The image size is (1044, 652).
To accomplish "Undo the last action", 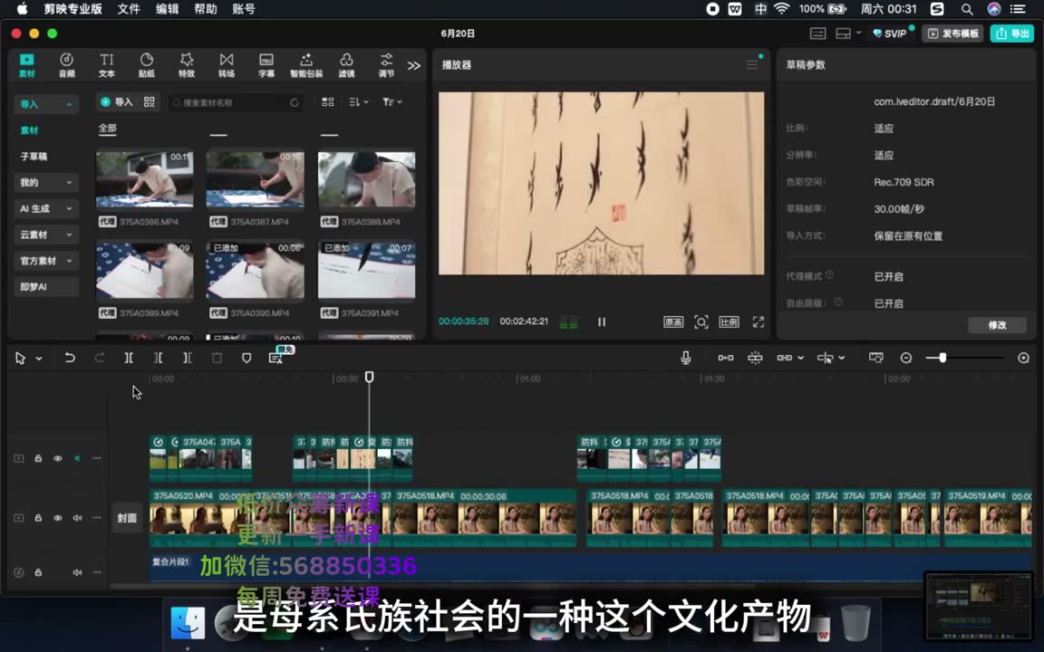I will pyautogui.click(x=69, y=358).
